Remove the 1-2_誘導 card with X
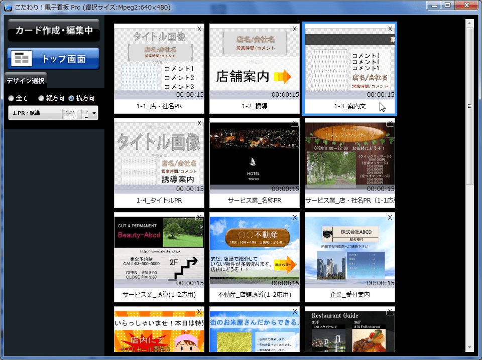This screenshot has width=482, height=360. point(295,29)
